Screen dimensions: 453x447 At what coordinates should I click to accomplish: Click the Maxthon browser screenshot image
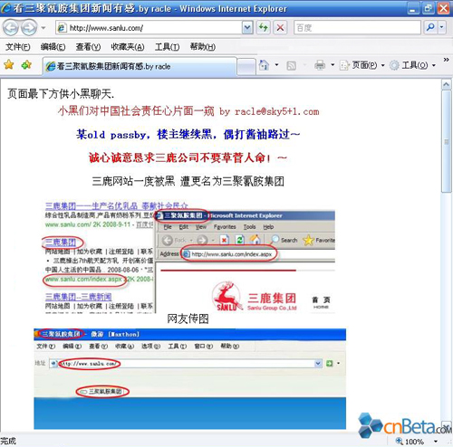(x=189, y=379)
